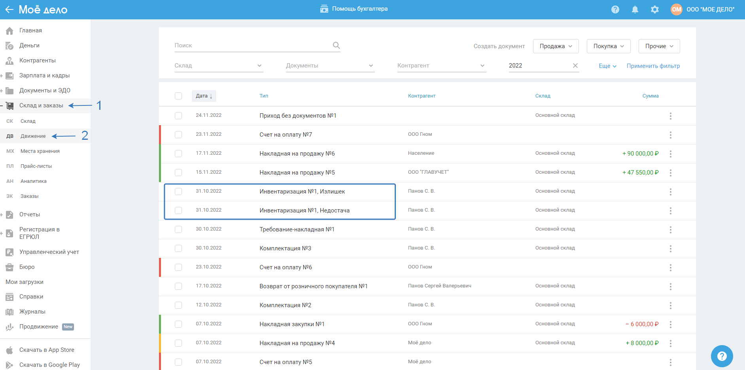The width and height of the screenshot is (745, 370).
Task: Click into the Поиск search field
Action: (x=251, y=45)
